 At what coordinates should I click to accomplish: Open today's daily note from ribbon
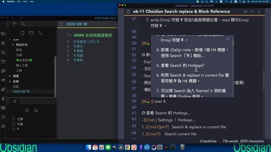(3, 62)
